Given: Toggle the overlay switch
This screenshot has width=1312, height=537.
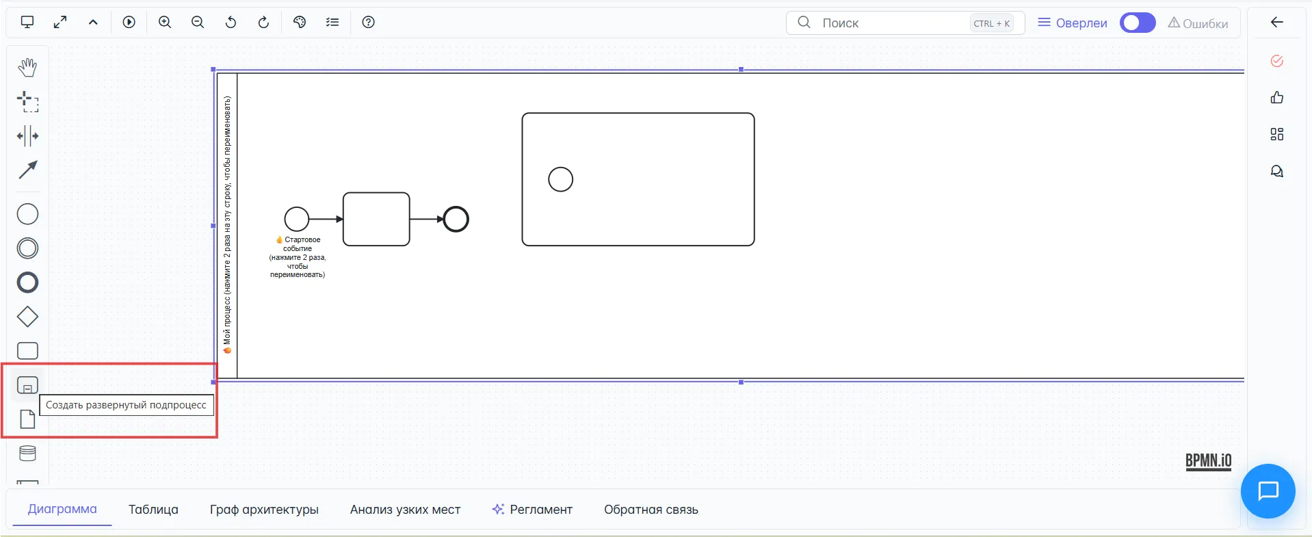Looking at the screenshot, I should coord(1137,23).
